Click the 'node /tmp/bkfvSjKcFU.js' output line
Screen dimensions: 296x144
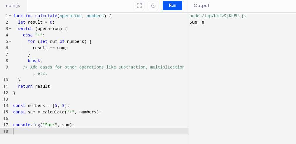pos(218,16)
